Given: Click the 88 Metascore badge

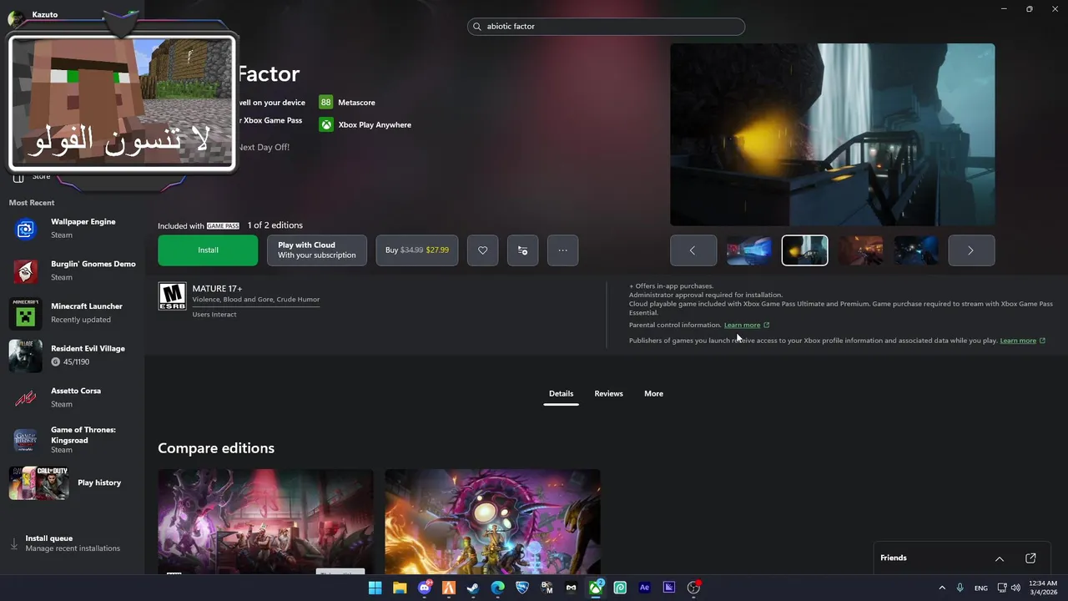Looking at the screenshot, I should pos(325,102).
